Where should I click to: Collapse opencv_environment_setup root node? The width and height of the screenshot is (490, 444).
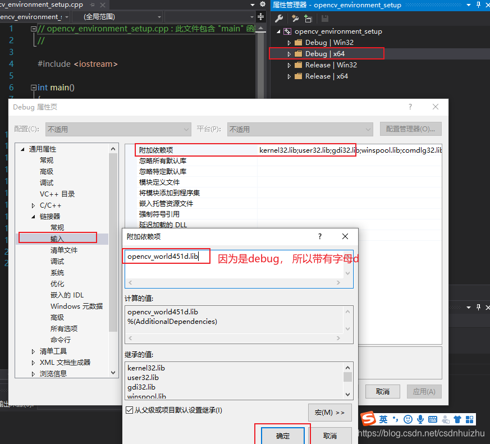[x=278, y=31]
